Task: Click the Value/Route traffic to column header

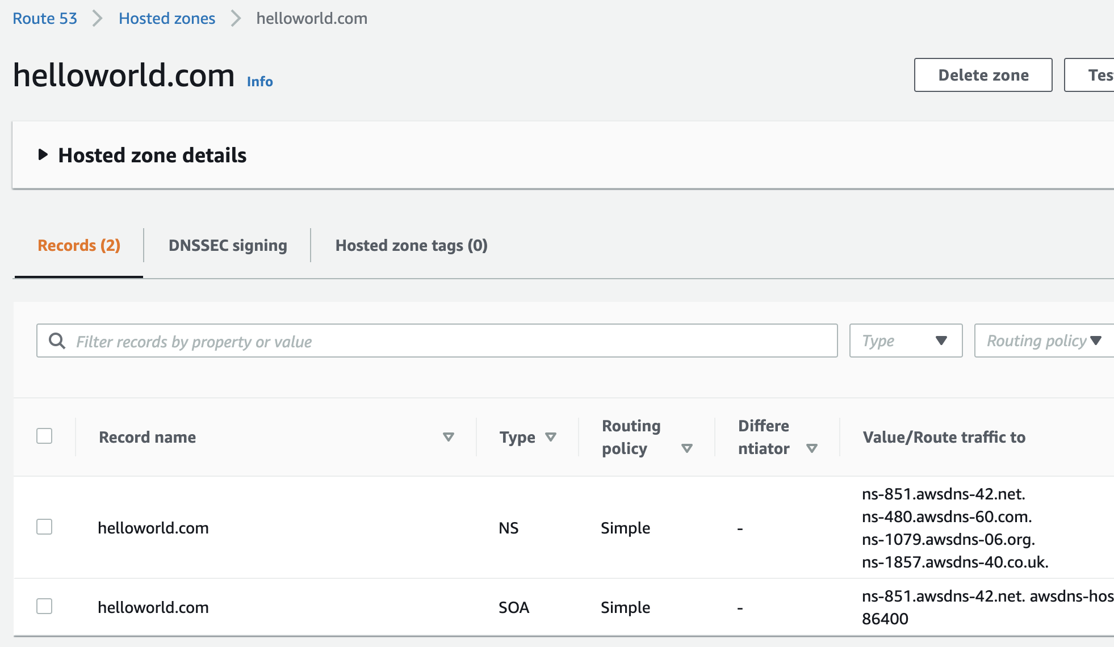Action: (x=944, y=437)
